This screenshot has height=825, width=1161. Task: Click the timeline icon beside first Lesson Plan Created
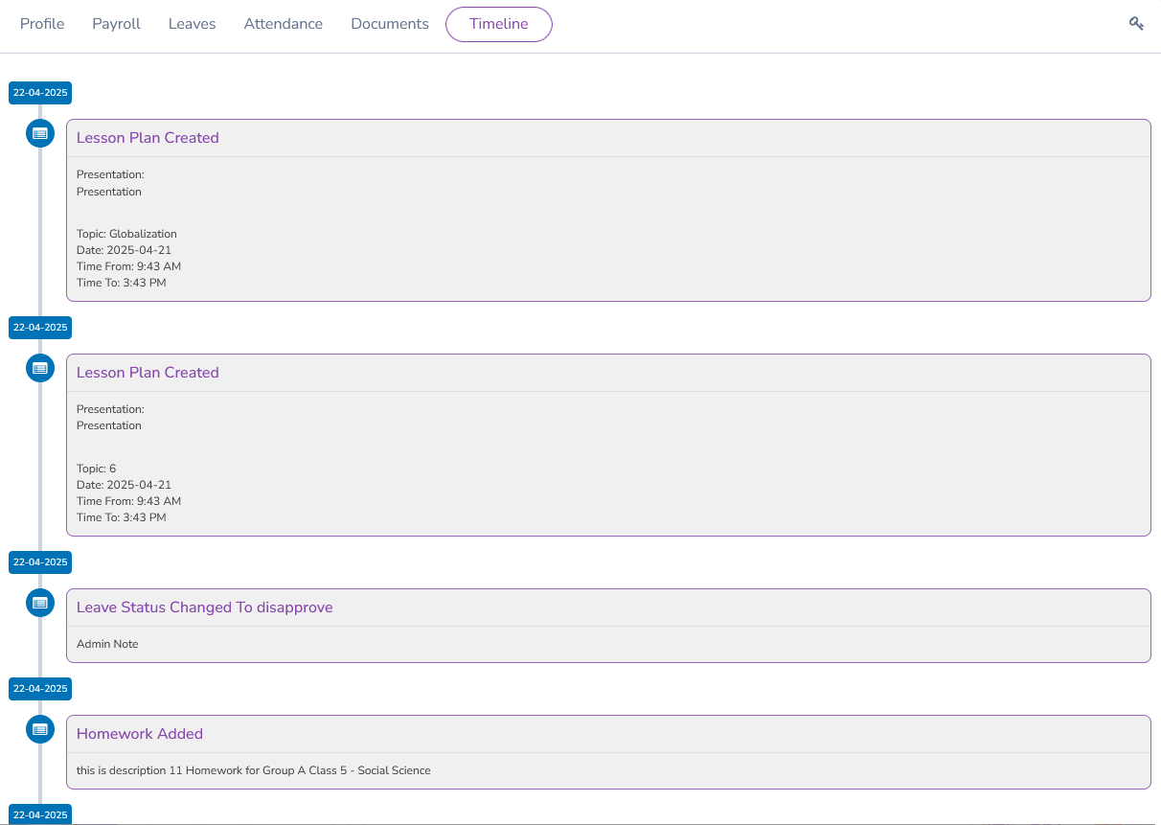coord(39,133)
